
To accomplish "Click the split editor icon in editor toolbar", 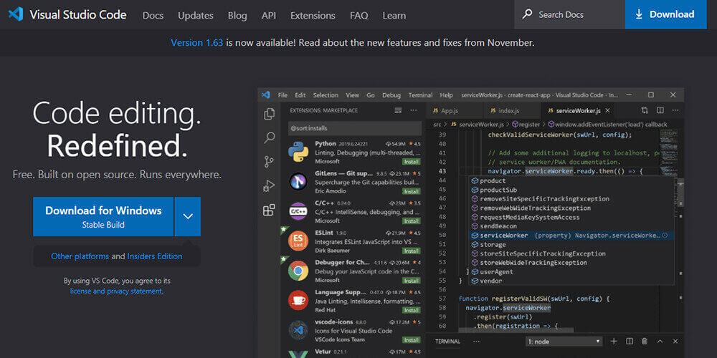I will pos(660,110).
